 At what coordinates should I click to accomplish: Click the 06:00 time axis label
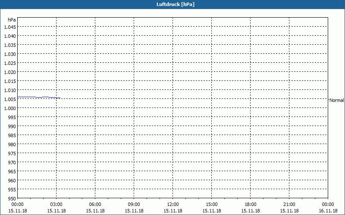tap(95, 205)
